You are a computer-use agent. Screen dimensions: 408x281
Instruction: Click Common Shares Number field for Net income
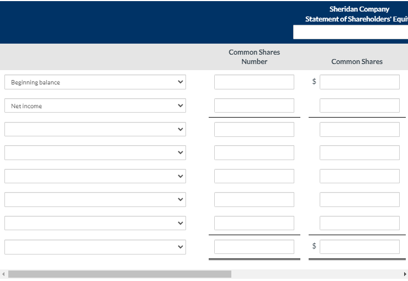(254, 105)
